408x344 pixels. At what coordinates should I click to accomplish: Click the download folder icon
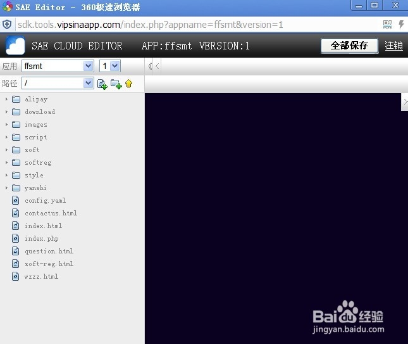(x=16, y=111)
